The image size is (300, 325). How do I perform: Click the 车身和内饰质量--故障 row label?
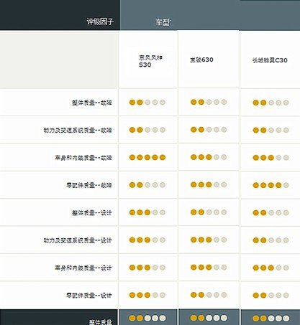click(83, 158)
